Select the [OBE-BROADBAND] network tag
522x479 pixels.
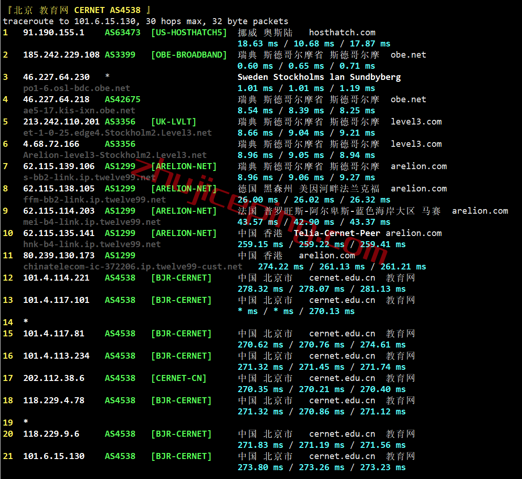(x=189, y=55)
